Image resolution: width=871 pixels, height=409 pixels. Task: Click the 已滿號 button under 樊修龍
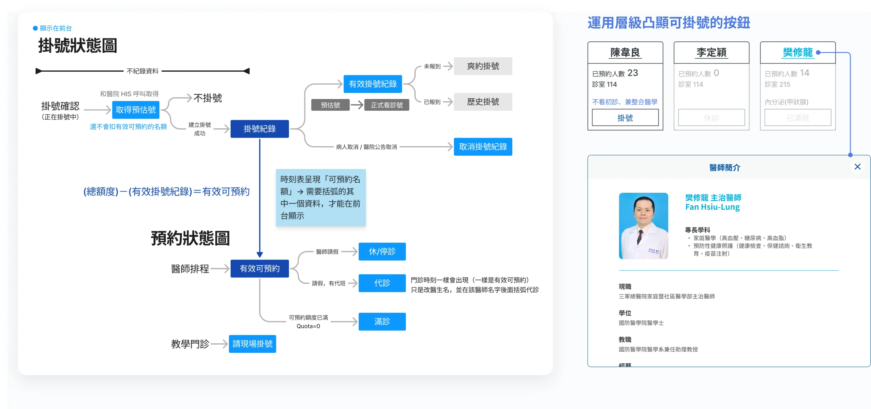[x=797, y=118]
